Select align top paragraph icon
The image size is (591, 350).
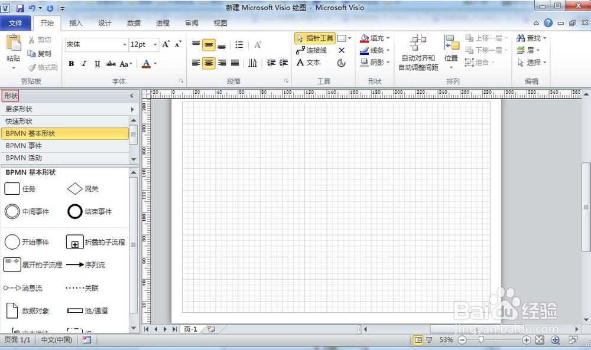click(x=196, y=45)
